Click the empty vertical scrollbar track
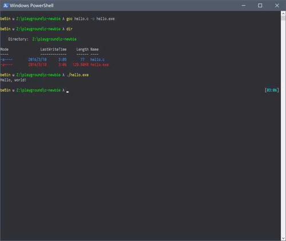 (283, 128)
